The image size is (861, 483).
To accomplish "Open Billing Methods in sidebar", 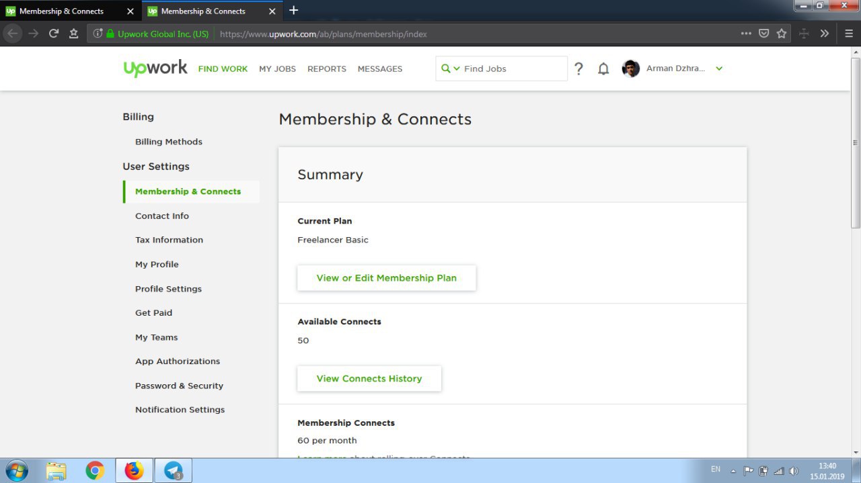I will (169, 142).
